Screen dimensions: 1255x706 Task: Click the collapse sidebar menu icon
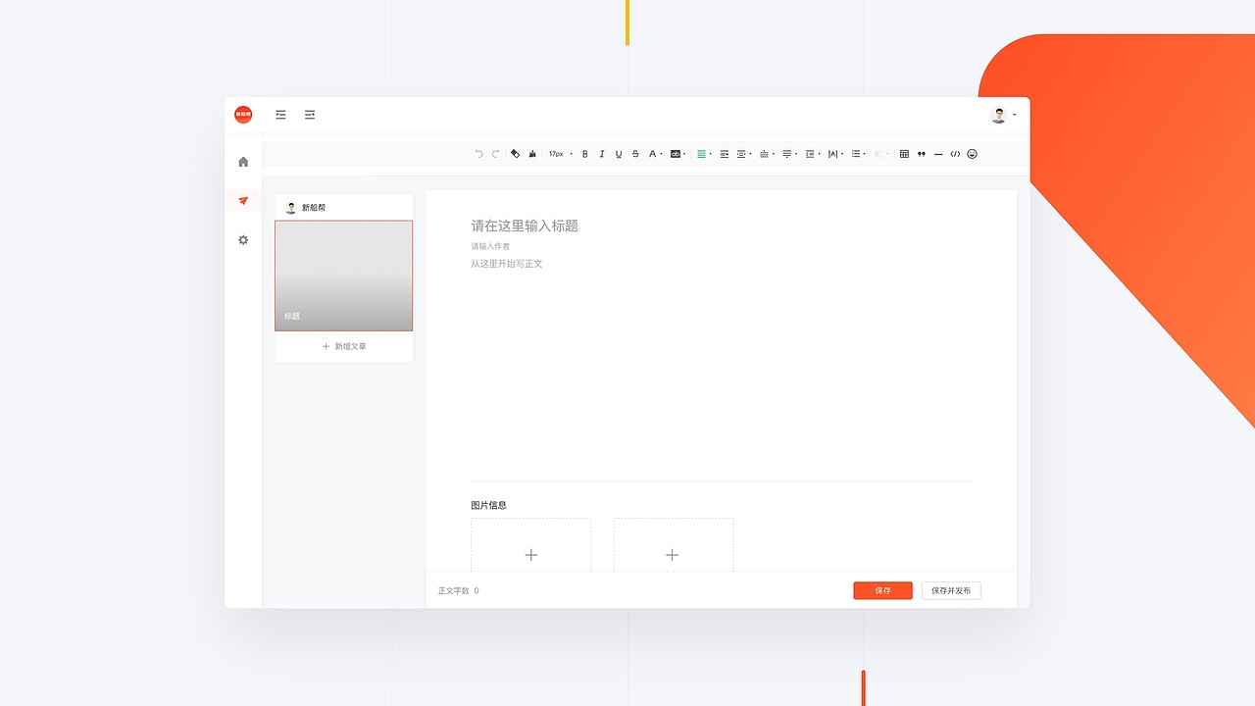280,115
